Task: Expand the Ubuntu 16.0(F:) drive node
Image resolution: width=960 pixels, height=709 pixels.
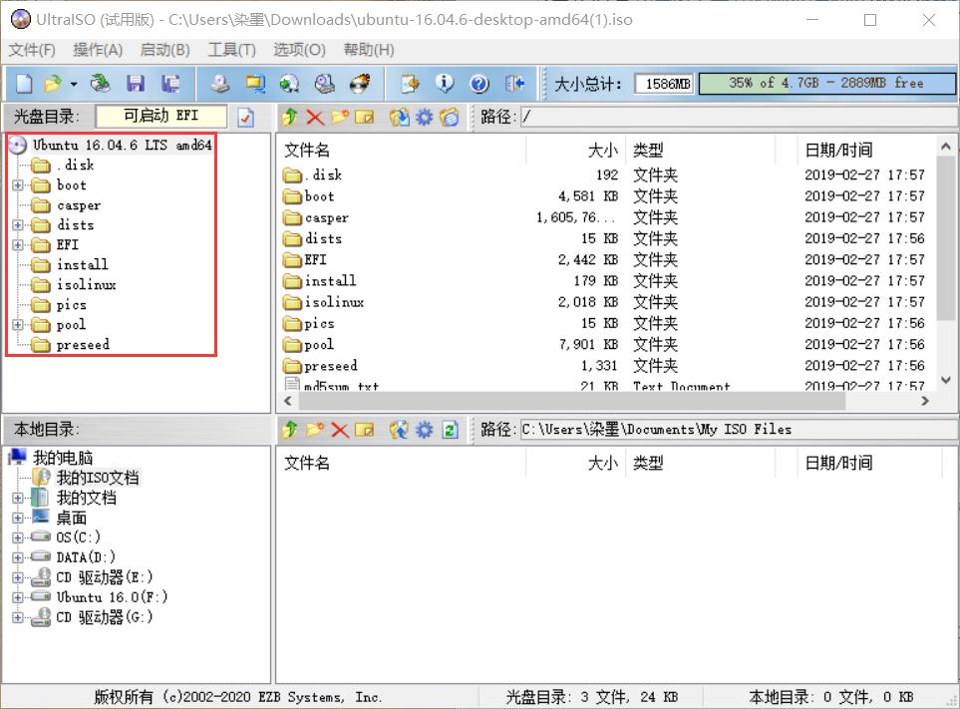Action: click(x=18, y=597)
